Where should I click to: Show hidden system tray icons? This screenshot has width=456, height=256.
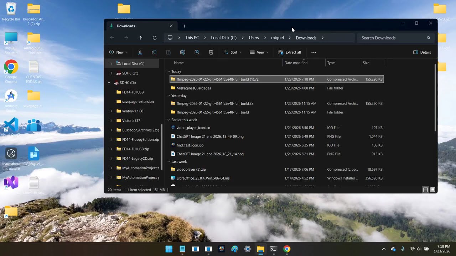[384, 249]
